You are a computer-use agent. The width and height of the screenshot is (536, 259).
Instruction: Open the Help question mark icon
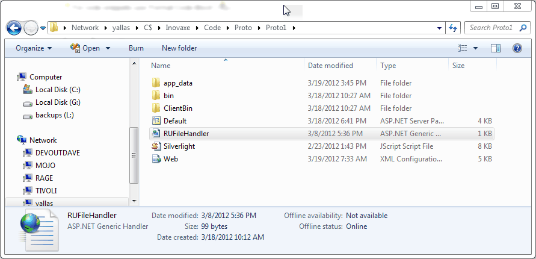517,48
